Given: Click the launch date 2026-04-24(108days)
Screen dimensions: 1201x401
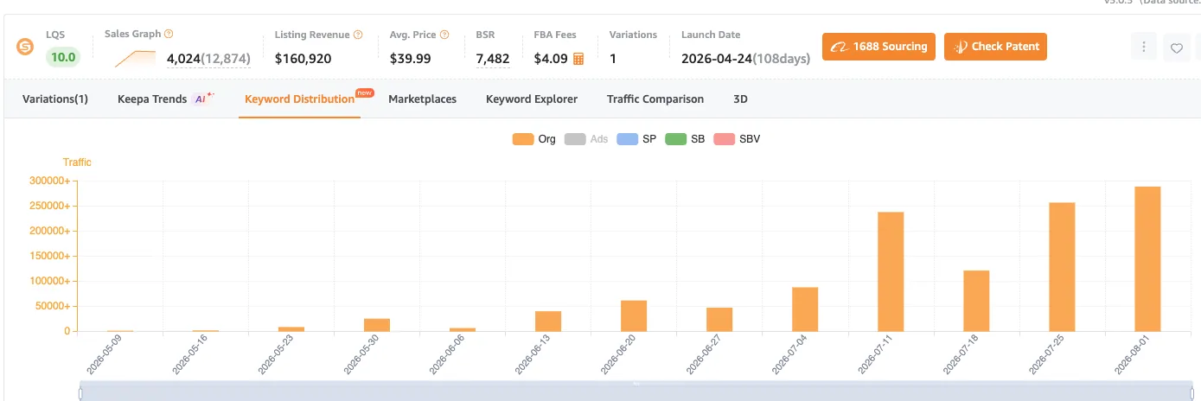Looking at the screenshot, I should pyautogui.click(x=745, y=59).
